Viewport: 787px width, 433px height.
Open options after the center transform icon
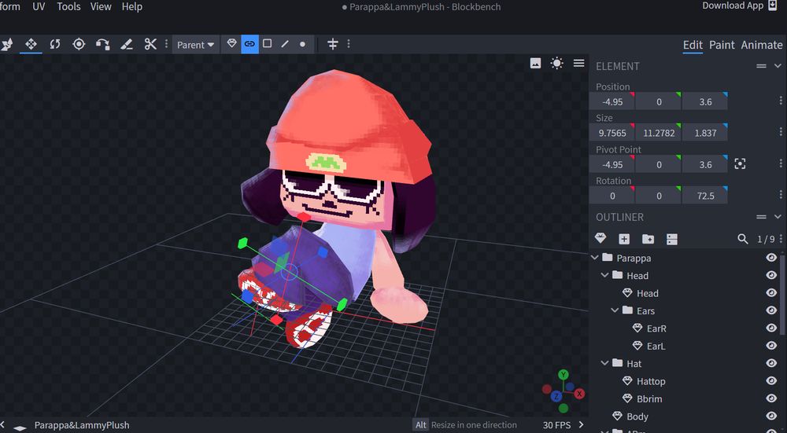point(349,44)
